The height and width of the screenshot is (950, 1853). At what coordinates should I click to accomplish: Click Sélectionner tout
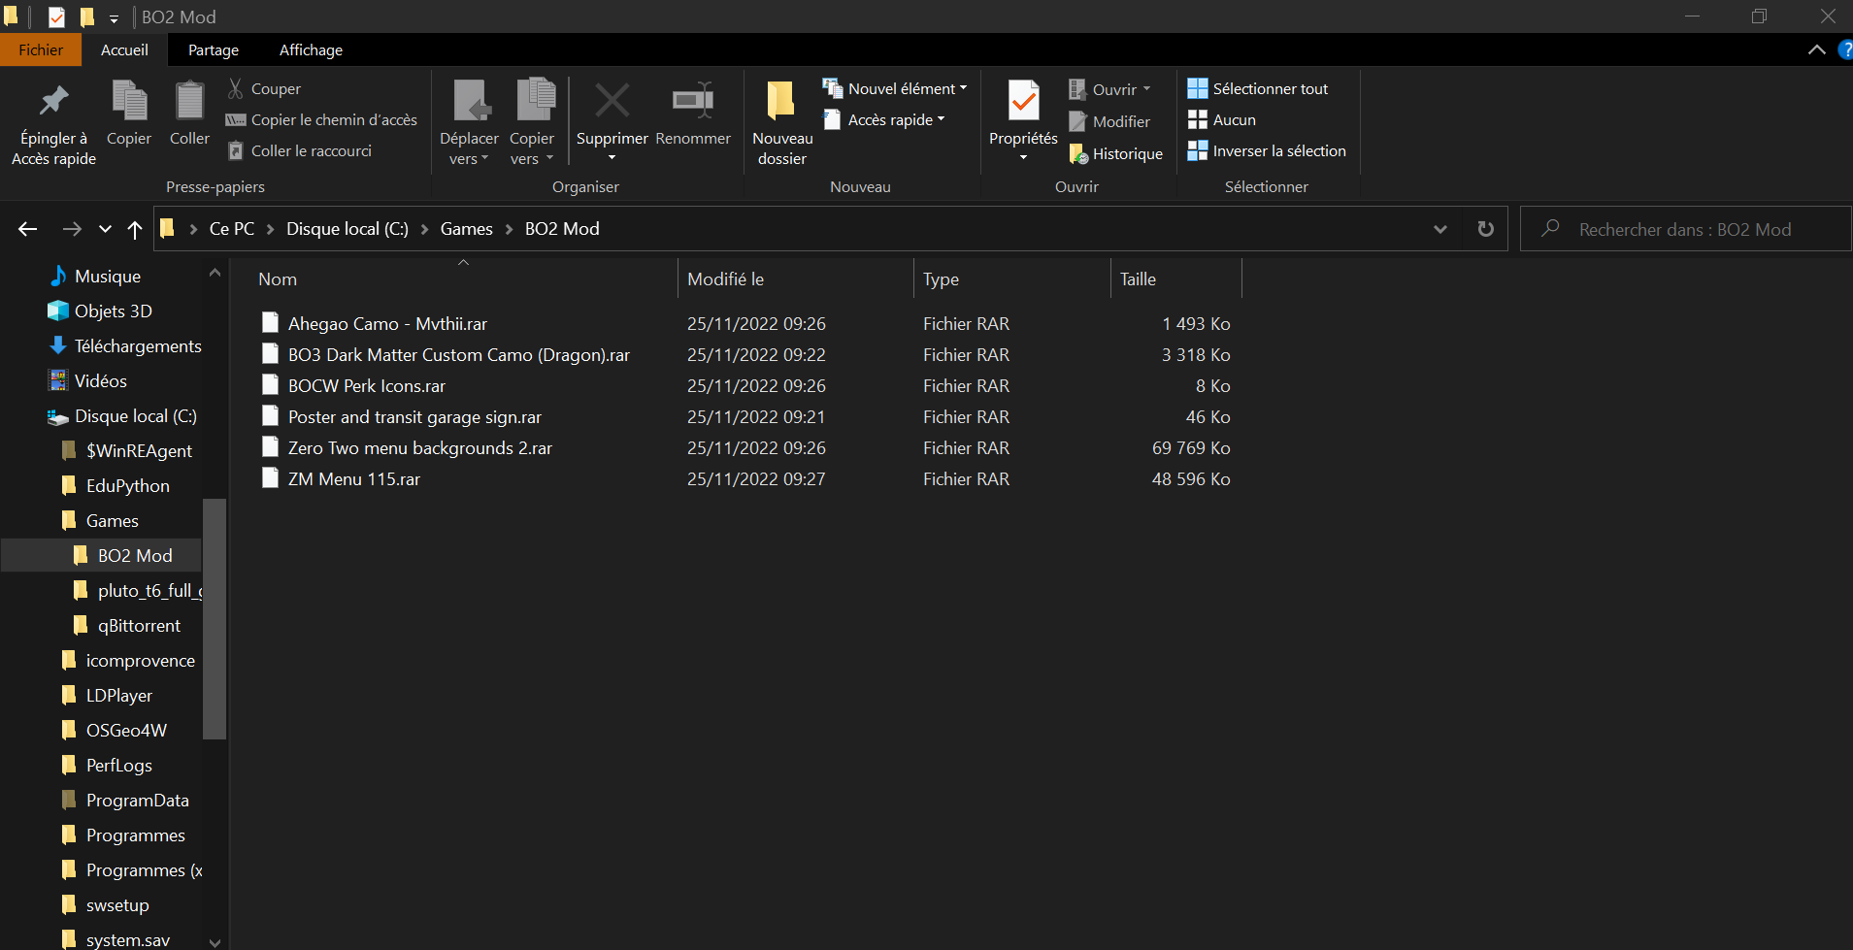(1257, 88)
